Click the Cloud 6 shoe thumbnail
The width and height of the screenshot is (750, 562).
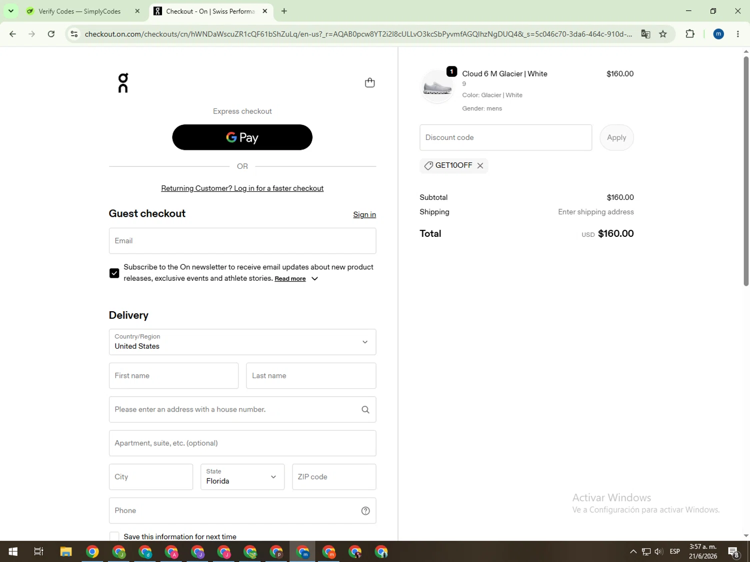(437, 86)
